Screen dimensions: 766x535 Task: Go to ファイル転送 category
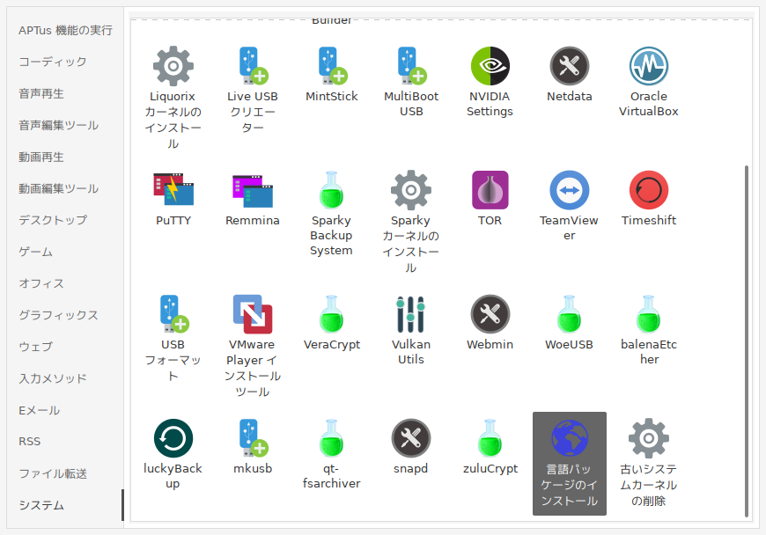(53, 473)
